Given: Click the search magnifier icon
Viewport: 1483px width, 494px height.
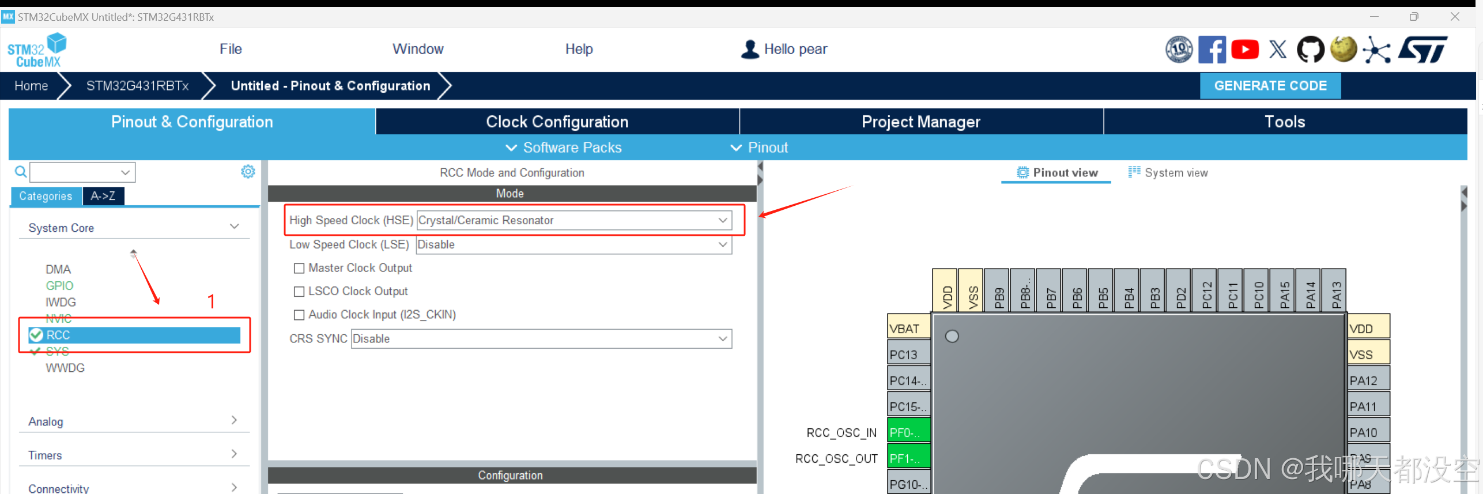Looking at the screenshot, I should 21,172.
